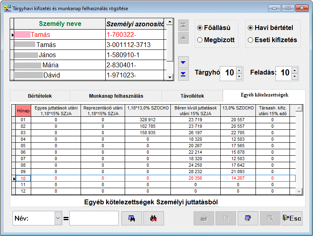Click month 01 row cell
Image resolution: width=313 pixels, height=236 pixels.
[23, 120]
